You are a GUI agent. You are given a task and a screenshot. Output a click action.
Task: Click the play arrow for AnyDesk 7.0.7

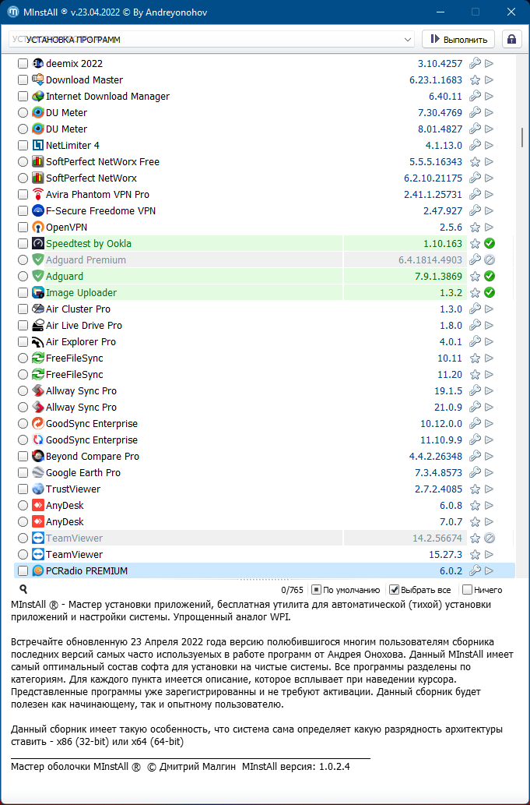point(490,522)
